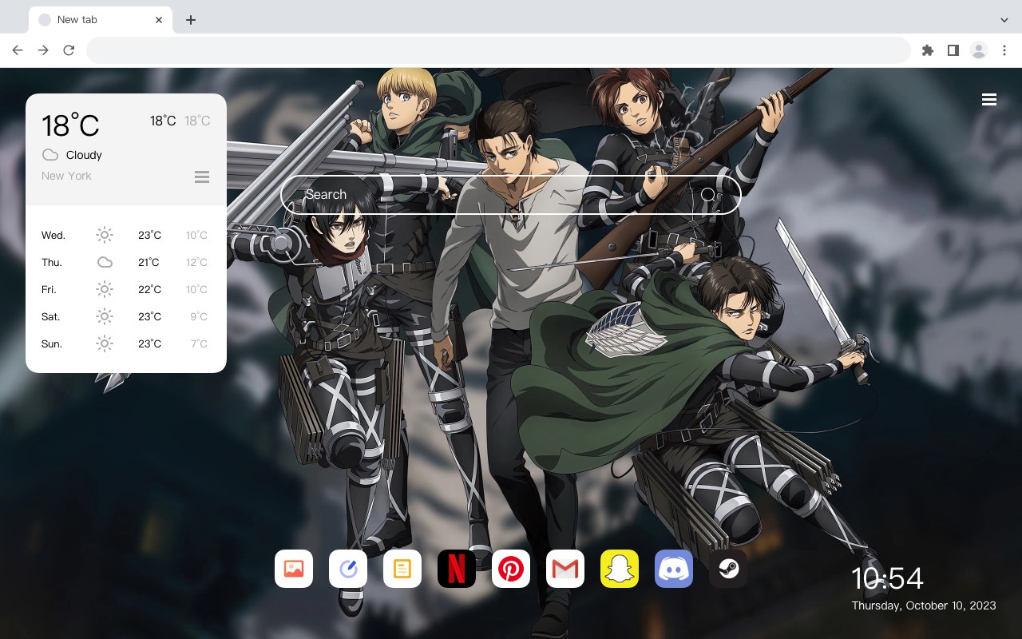
Task: Launch the Gmail shortcut
Action: (x=565, y=569)
